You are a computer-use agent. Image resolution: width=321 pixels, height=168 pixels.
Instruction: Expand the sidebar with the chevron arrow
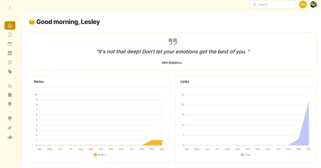[10, 8]
